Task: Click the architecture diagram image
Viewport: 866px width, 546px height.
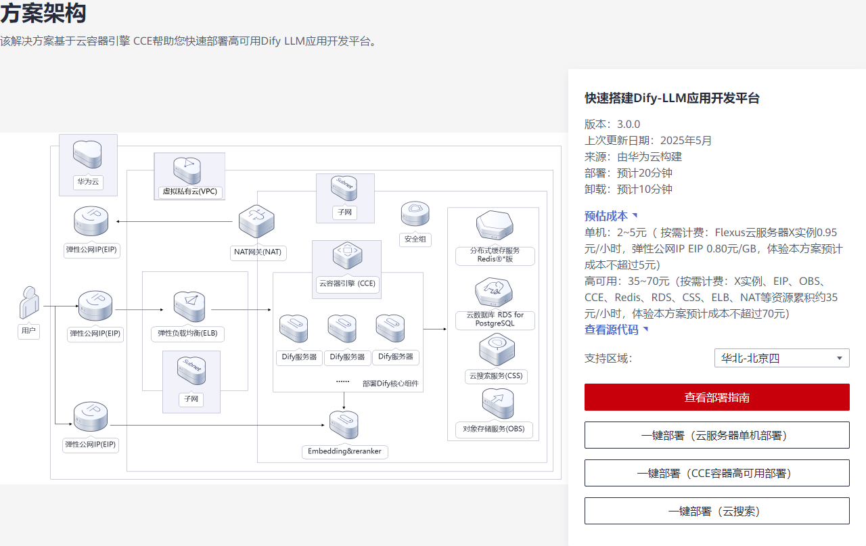Action: tap(284, 309)
